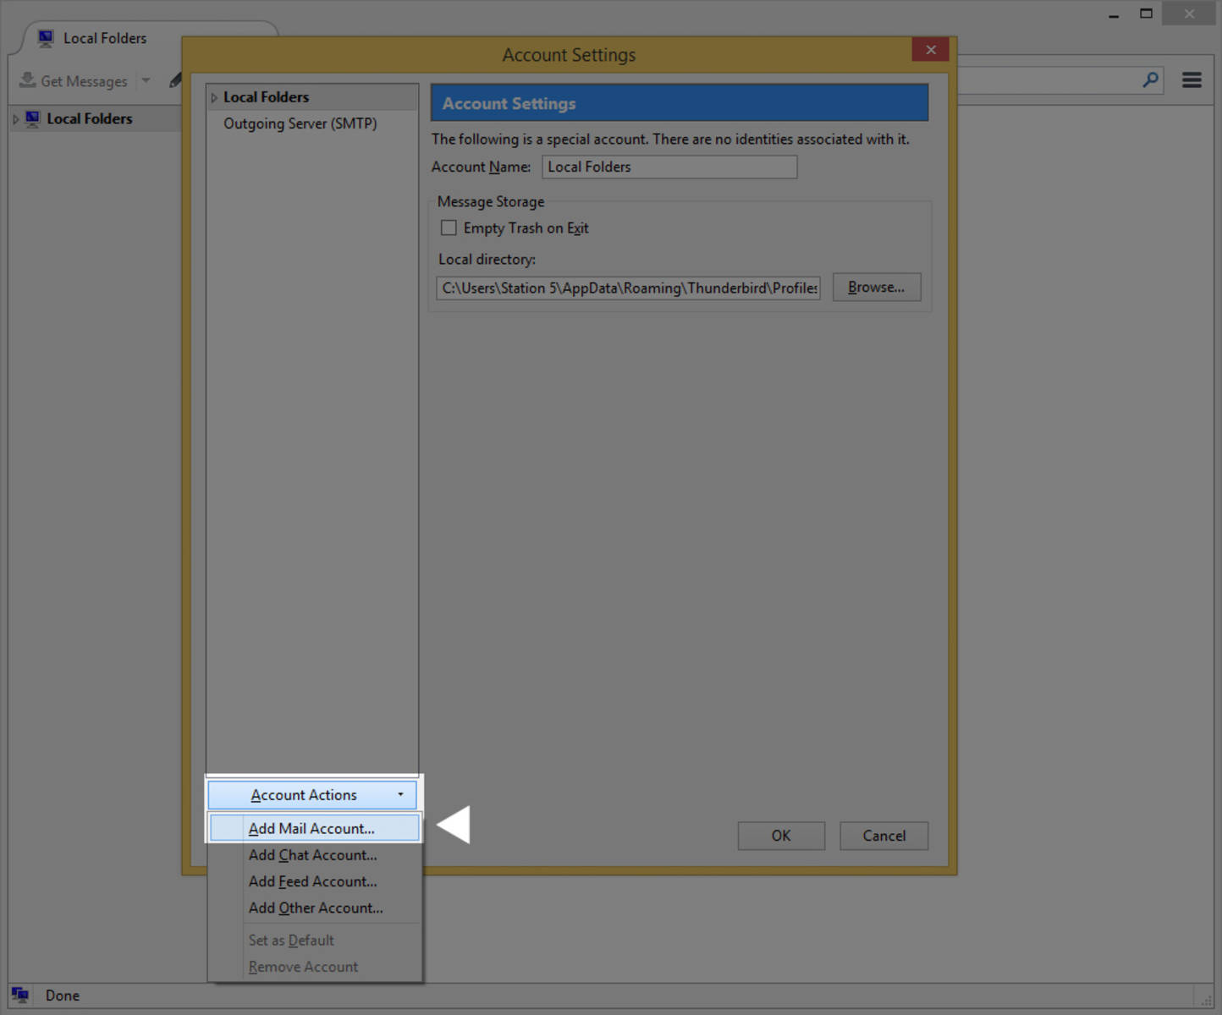
Task: Select Outgoing Server (SMTP) tree item
Action: [300, 123]
